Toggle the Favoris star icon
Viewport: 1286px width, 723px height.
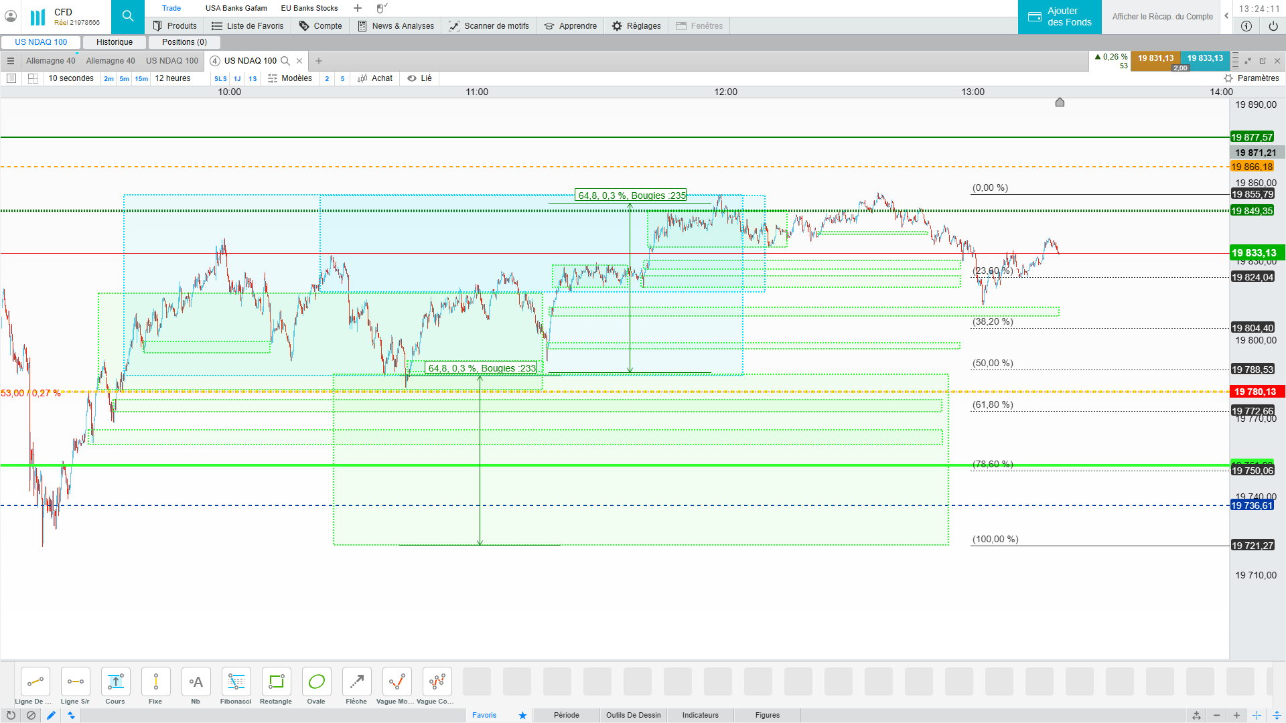coord(522,715)
